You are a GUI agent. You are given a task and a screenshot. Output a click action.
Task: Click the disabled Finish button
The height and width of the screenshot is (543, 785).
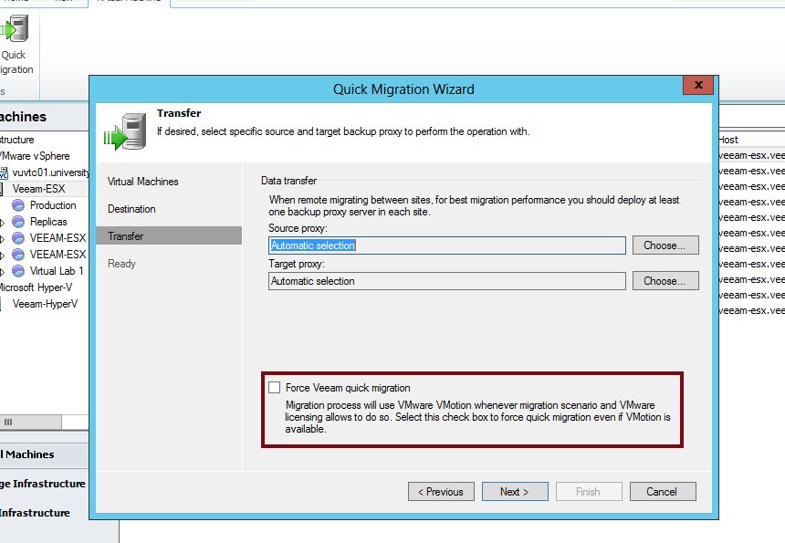(589, 492)
